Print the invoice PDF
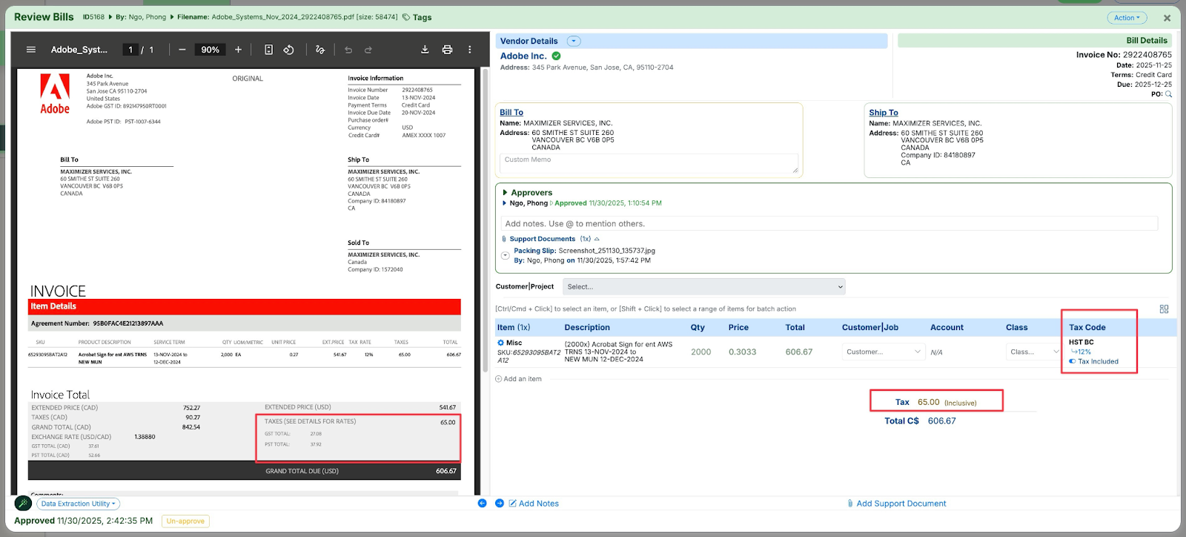The height and width of the screenshot is (537, 1186). 447,50
